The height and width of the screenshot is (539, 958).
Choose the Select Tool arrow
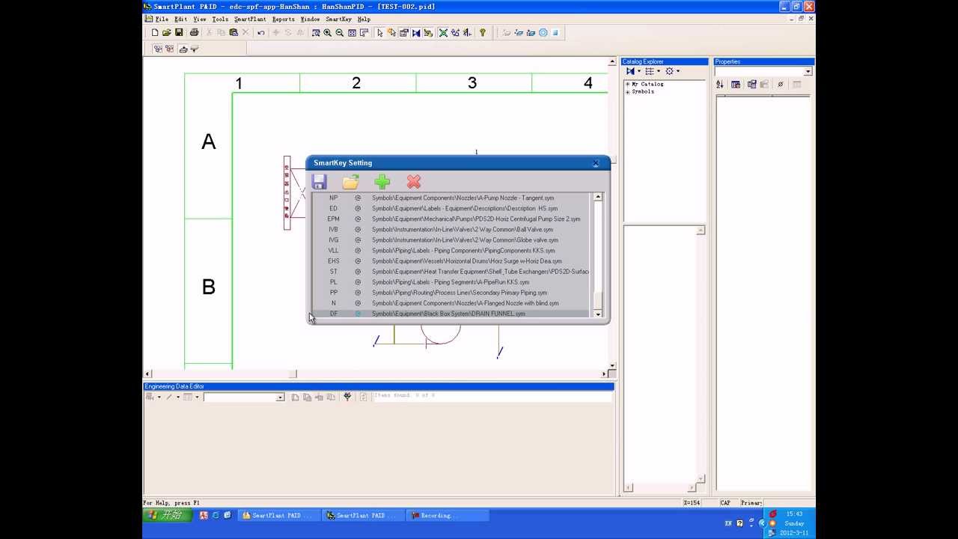[x=380, y=33]
